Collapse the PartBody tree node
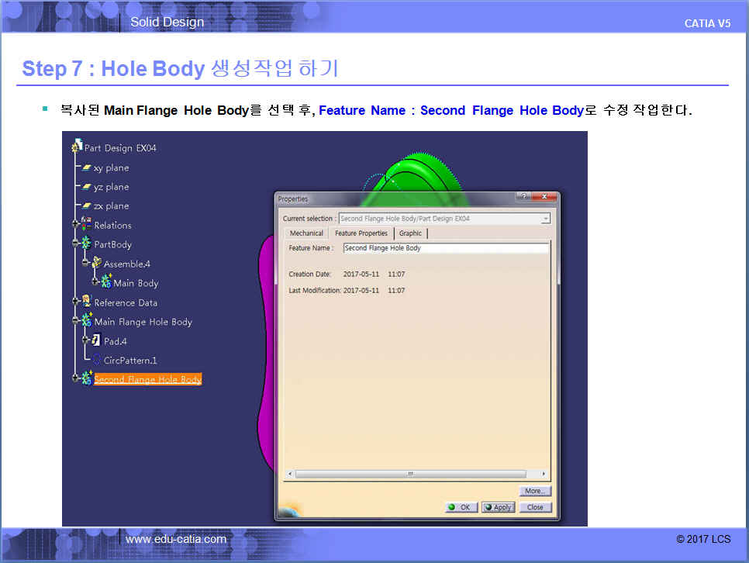 point(76,244)
